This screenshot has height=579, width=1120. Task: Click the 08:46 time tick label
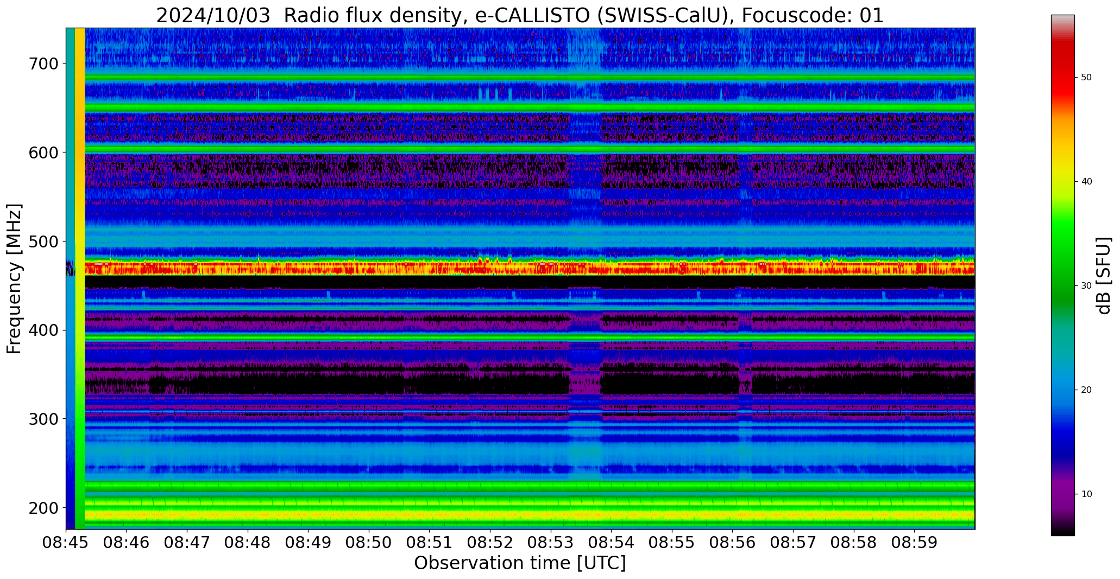tap(127, 543)
